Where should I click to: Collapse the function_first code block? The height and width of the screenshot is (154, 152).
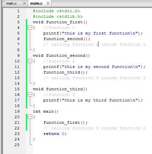tap(30, 28)
